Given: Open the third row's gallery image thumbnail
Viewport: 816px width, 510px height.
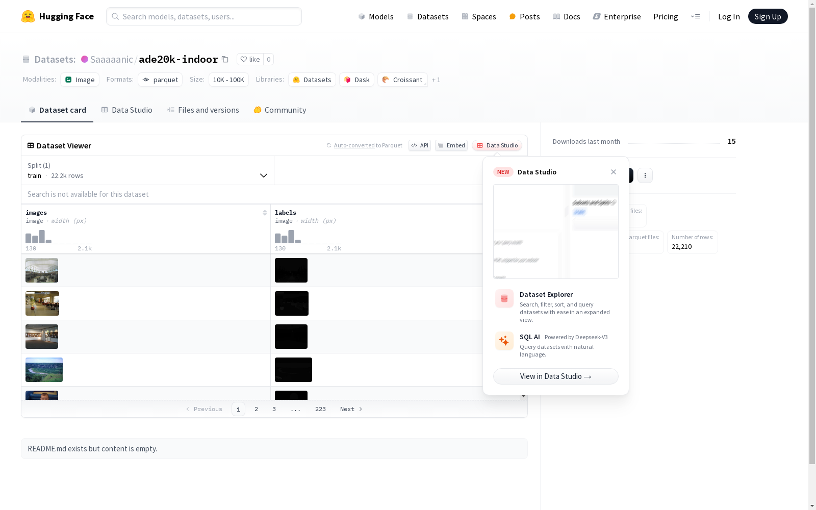Looking at the screenshot, I should pos(42,337).
